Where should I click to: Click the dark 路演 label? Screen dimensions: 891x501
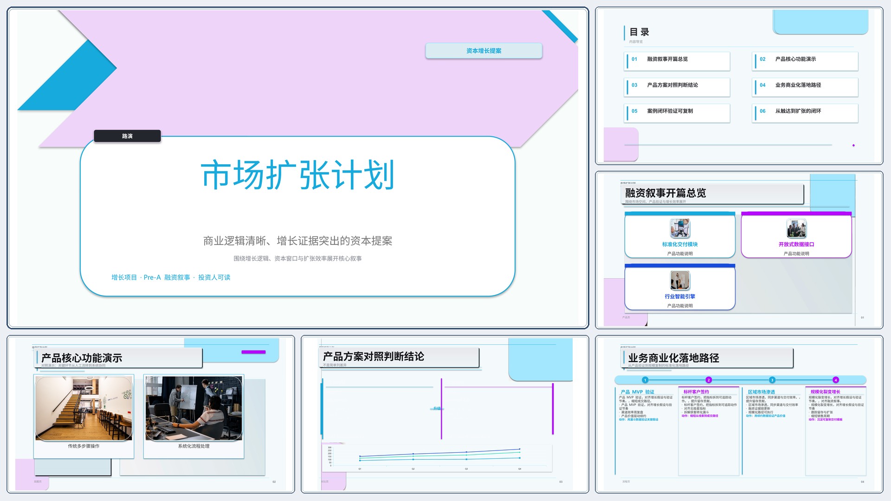pyautogui.click(x=127, y=136)
